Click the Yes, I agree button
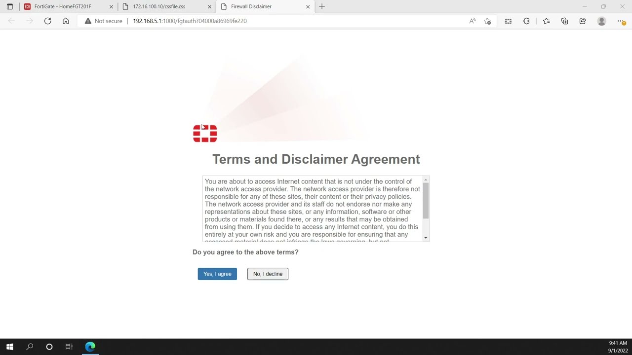 (217, 274)
